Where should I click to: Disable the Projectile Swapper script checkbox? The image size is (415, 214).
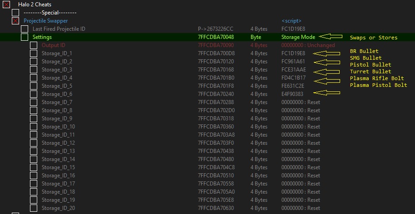pyautogui.click(x=15, y=21)
